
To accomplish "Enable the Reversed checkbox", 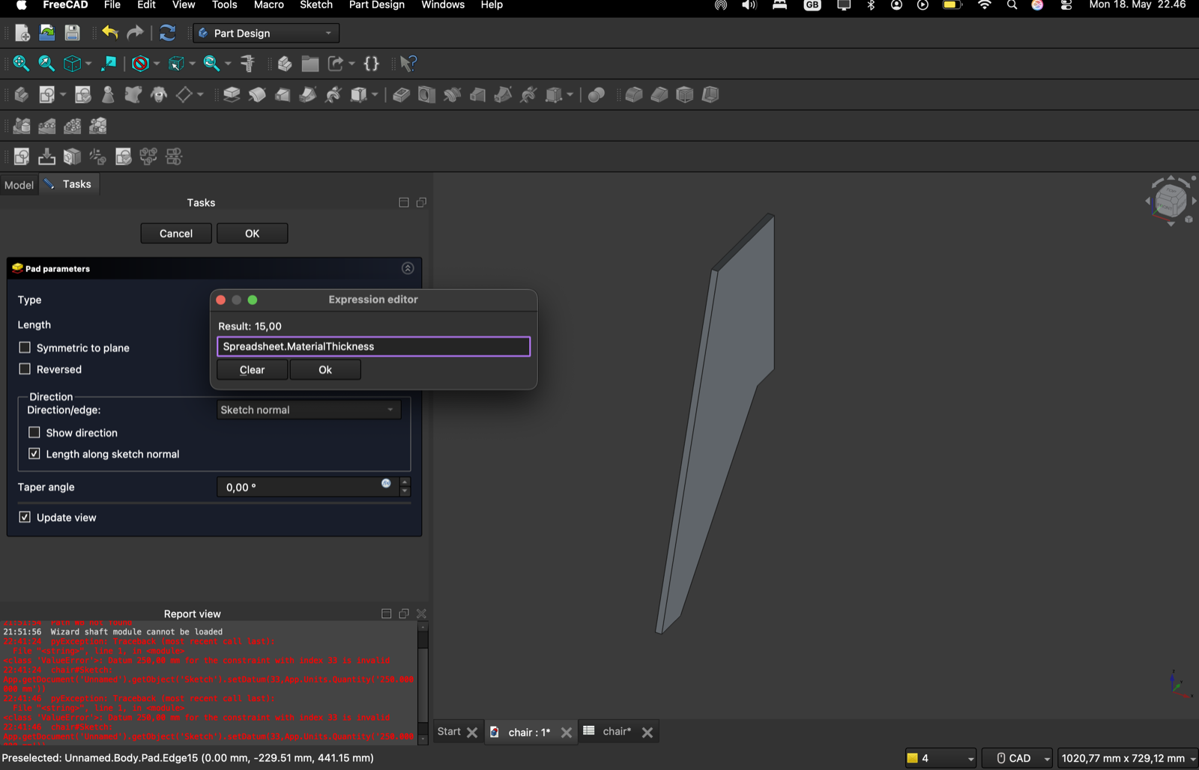I will [25, 369].
